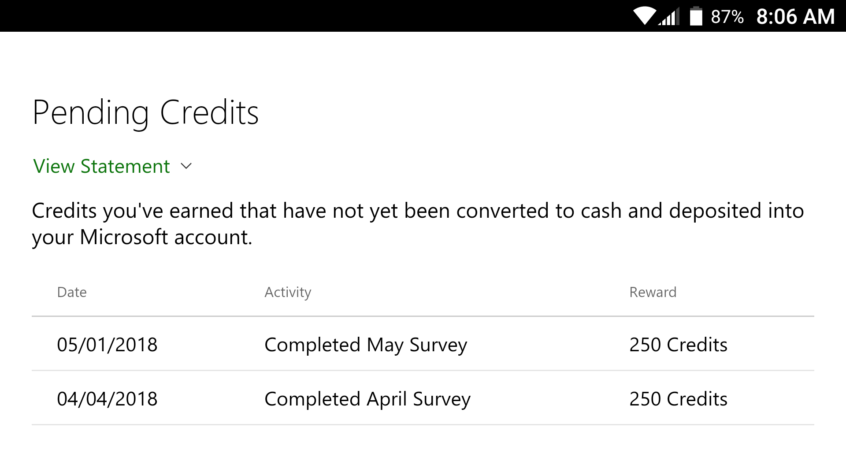Select the Completed April Survey row

(367, 399)
